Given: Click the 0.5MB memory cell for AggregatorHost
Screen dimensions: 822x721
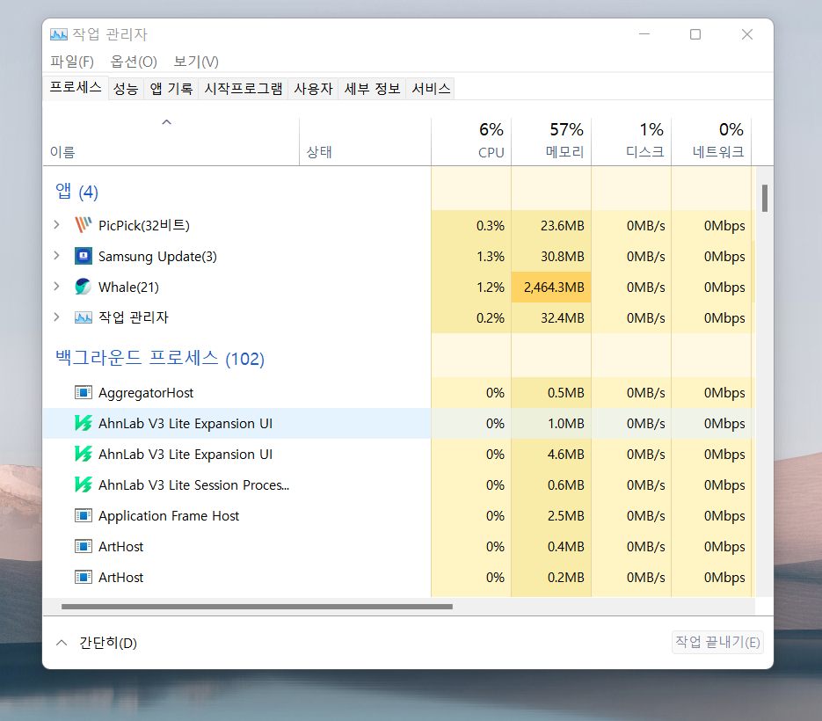Looking at the screenshot, I should 551,393.
